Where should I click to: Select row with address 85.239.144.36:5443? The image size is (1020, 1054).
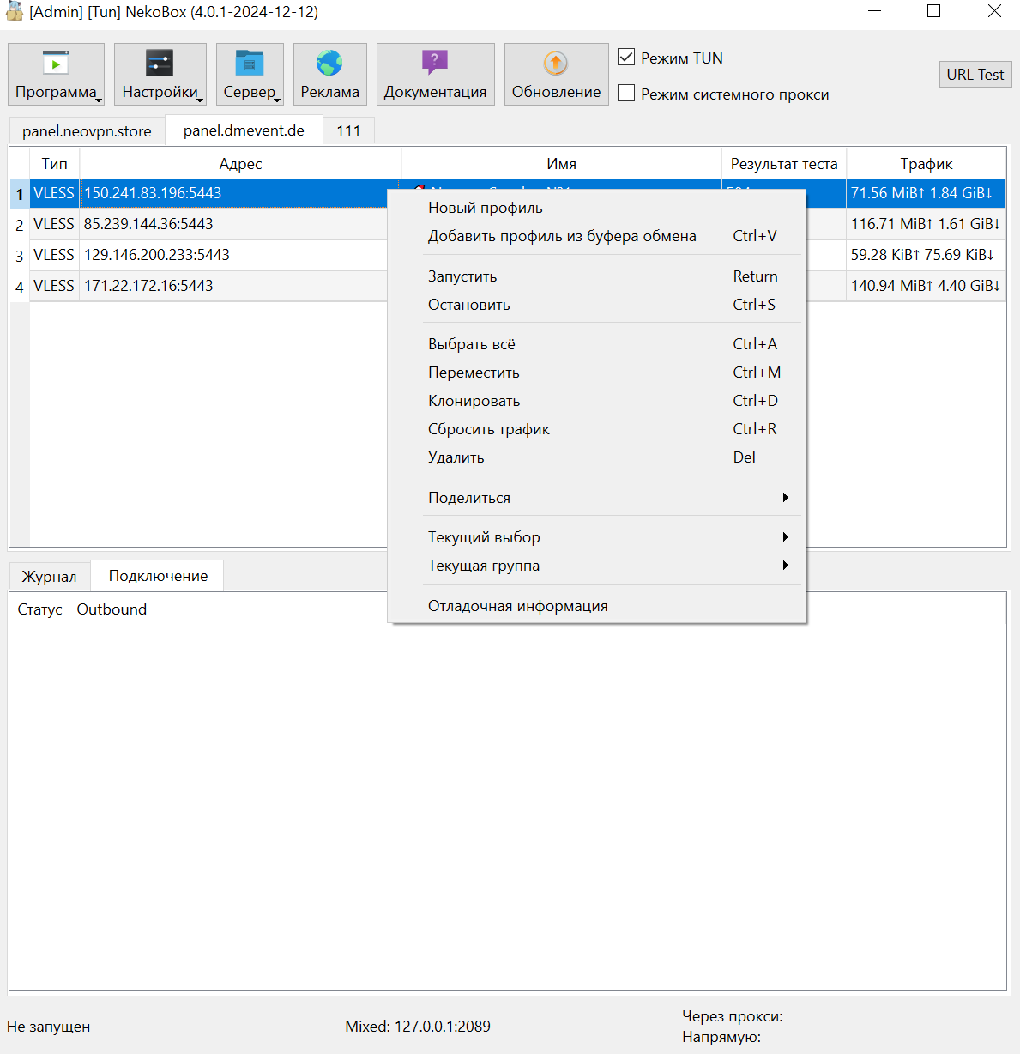pos(234,224)
